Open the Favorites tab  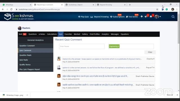point(68,34)
